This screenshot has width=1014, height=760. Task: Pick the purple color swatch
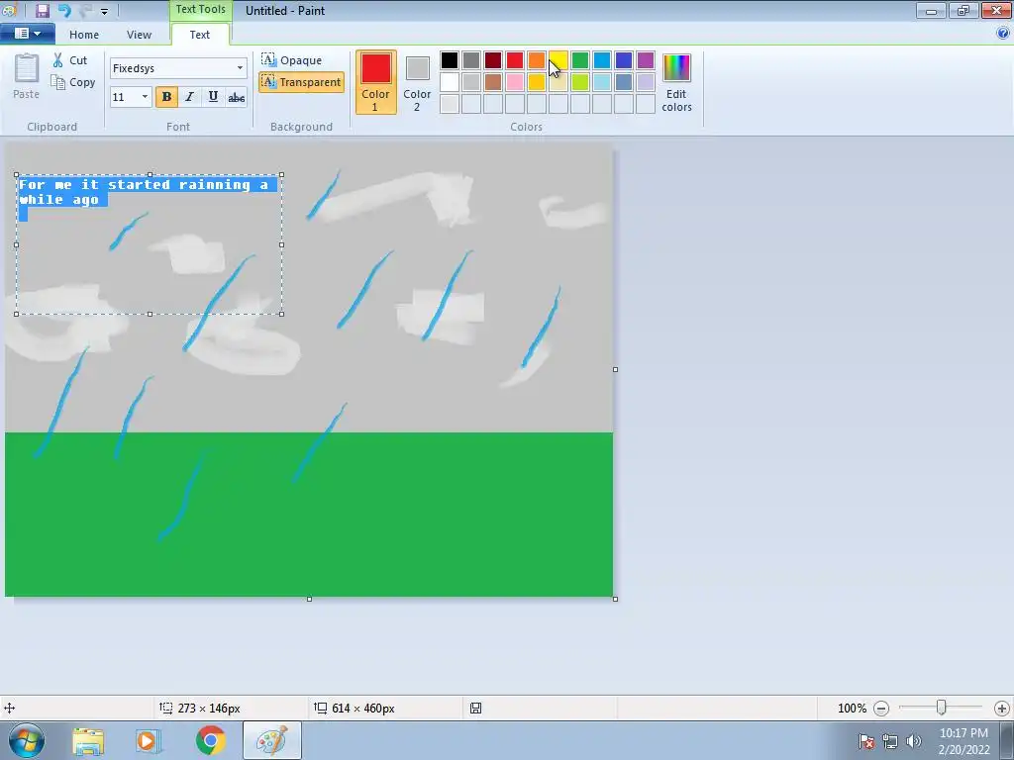click(646, 60)
